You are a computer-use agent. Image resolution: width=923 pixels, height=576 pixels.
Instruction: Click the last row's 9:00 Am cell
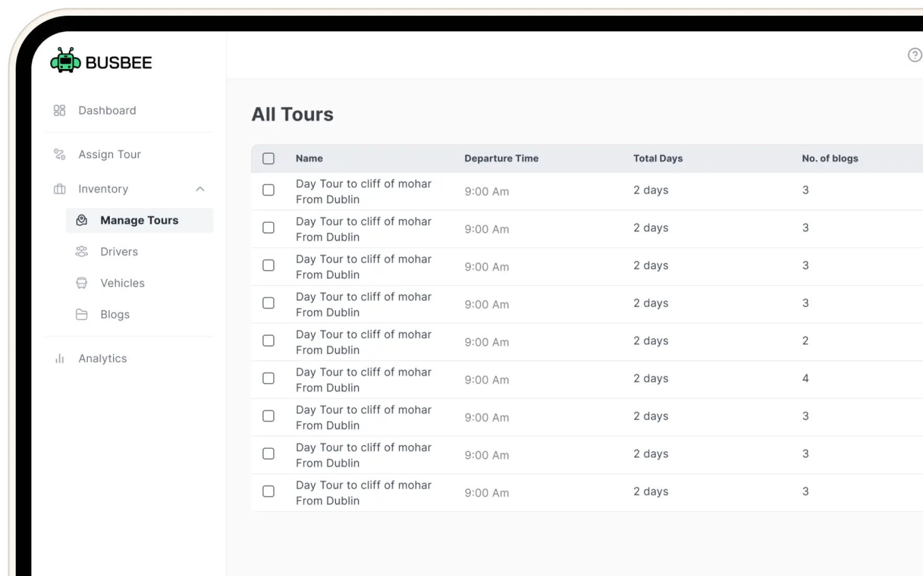487,493
